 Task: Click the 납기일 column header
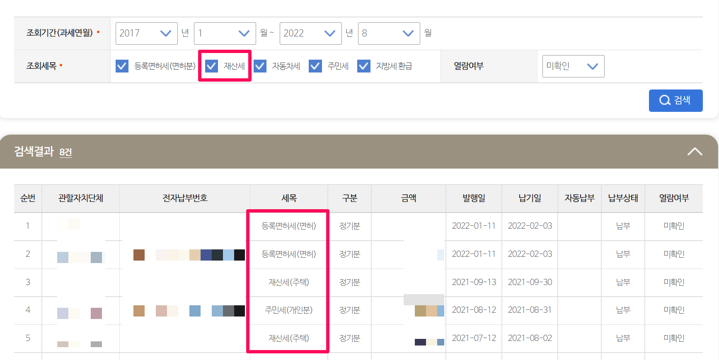(530, 198)
